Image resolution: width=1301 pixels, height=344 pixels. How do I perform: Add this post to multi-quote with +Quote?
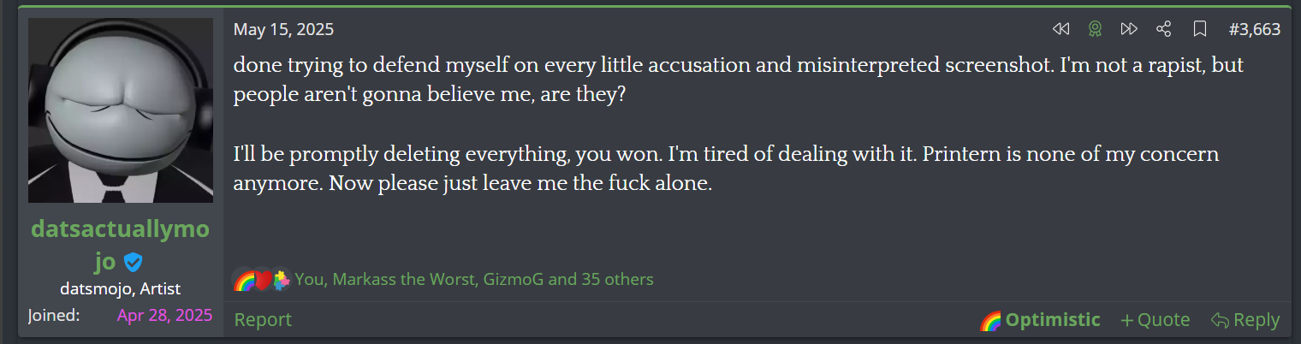pos(1155,320)
